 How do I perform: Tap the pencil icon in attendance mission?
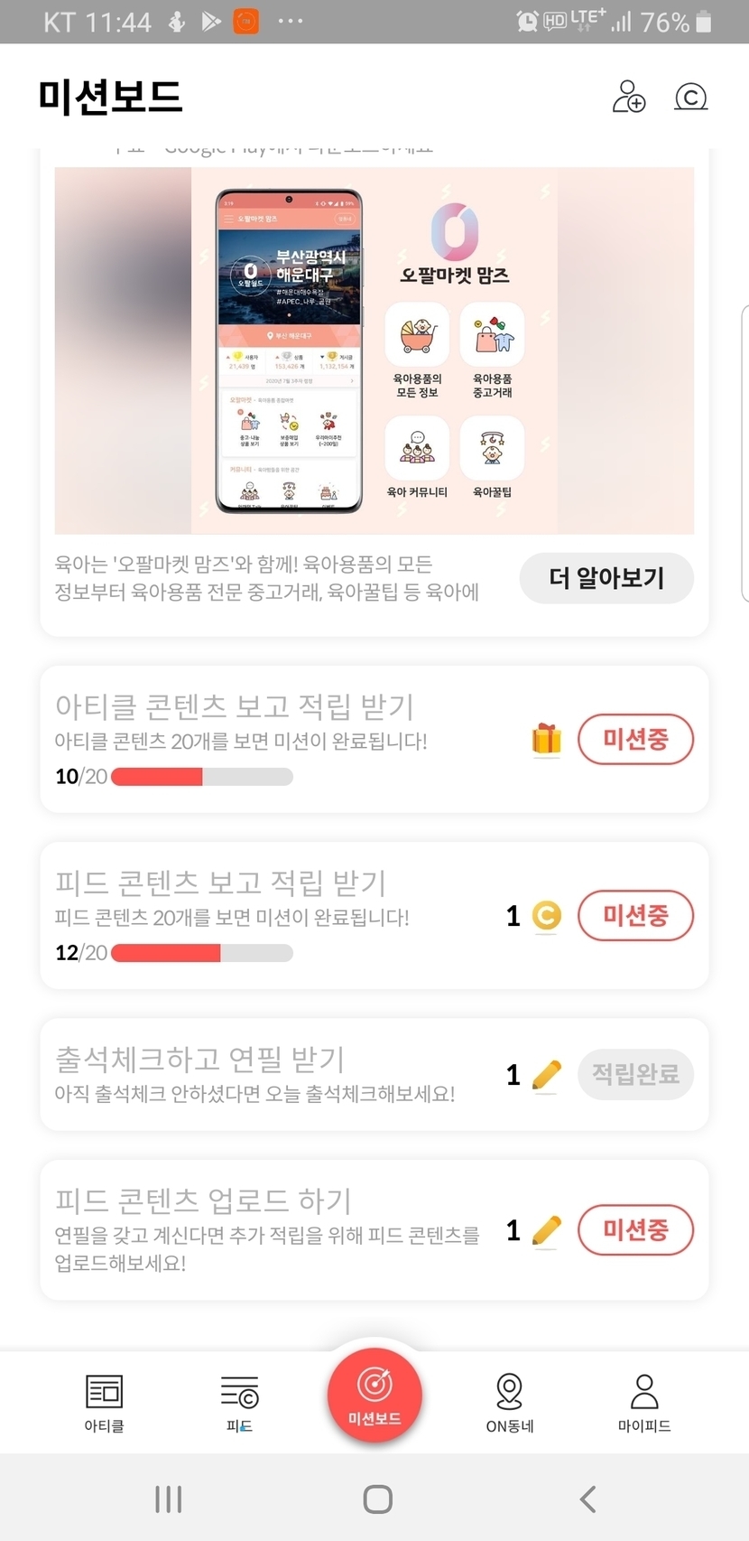pos(546,1074)
